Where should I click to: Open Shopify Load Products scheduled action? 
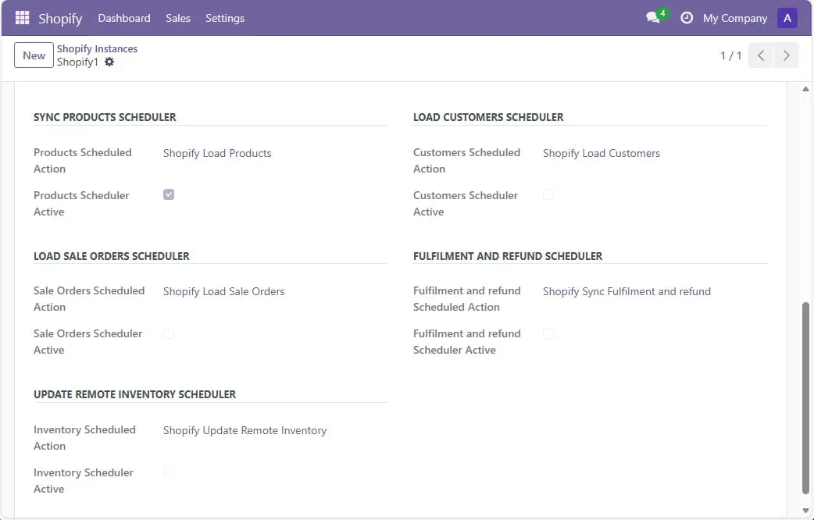217,153
